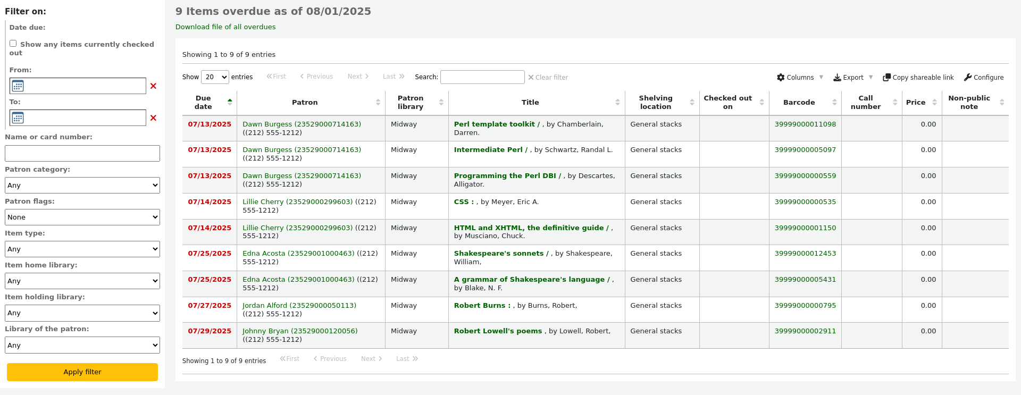This screenshot has width=1021, height=395.
Task: Open barcode 39999000011098 item
Action: (x=805, y=124)
